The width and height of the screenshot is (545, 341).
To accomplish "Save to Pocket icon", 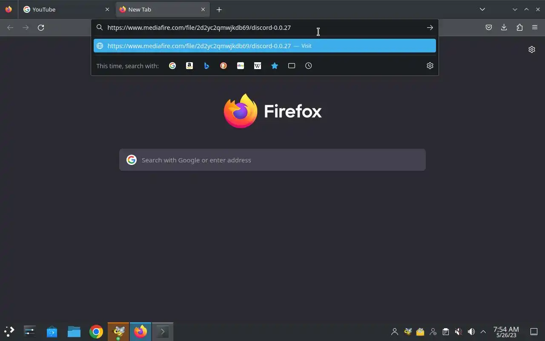I will tap(489, 28).
